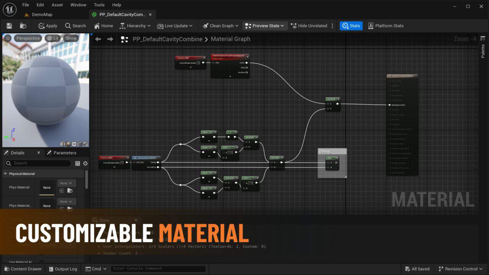Open the Phys Material None dropdown
The image size is (489, 275).
click(x=66, y=183)
